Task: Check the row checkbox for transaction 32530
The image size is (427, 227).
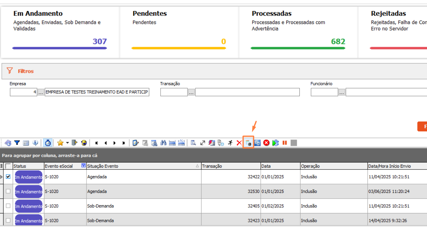Action: pos(8,191)
